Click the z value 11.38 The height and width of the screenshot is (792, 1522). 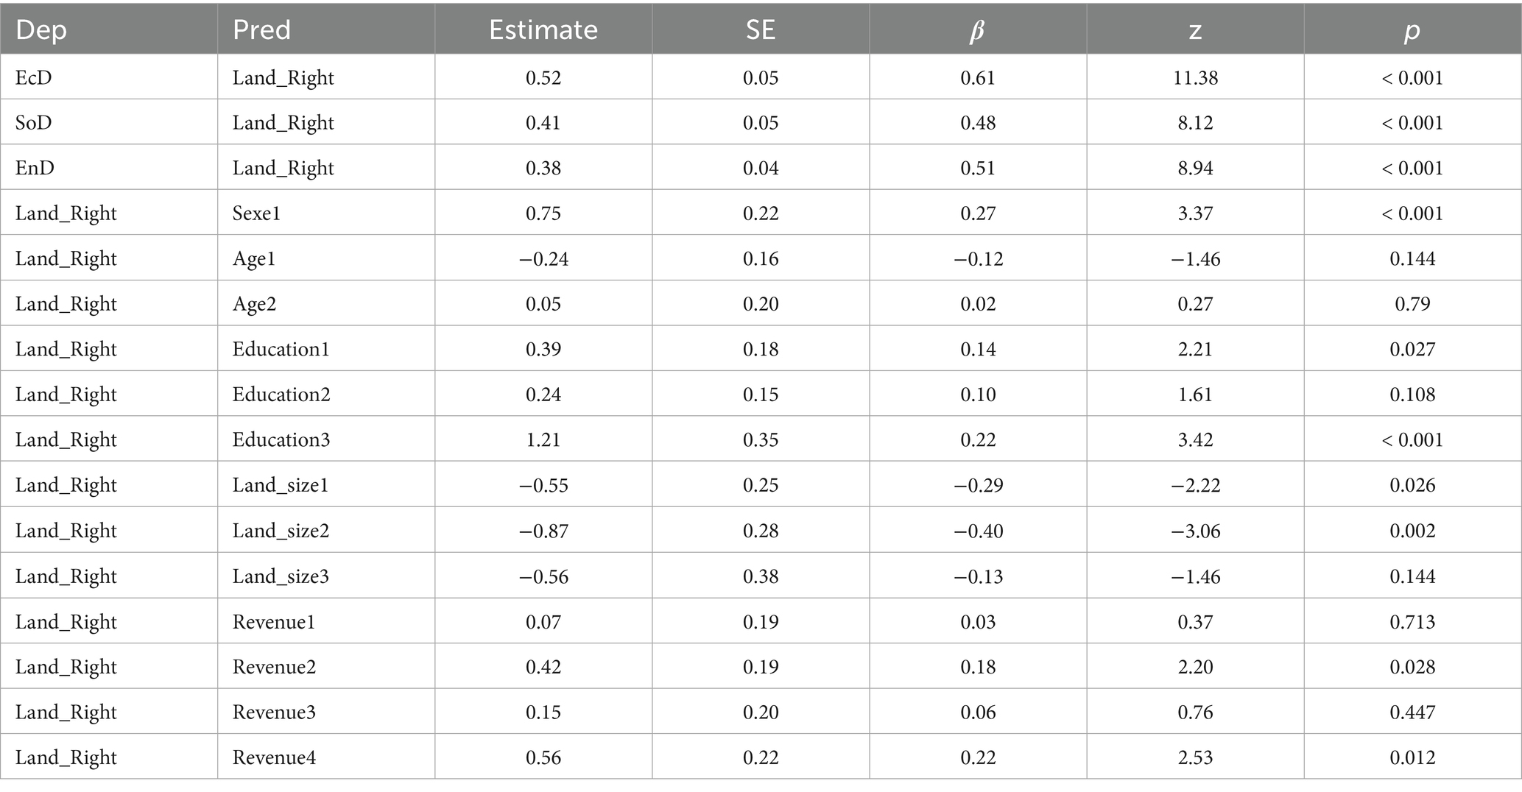coord(1195,78)
